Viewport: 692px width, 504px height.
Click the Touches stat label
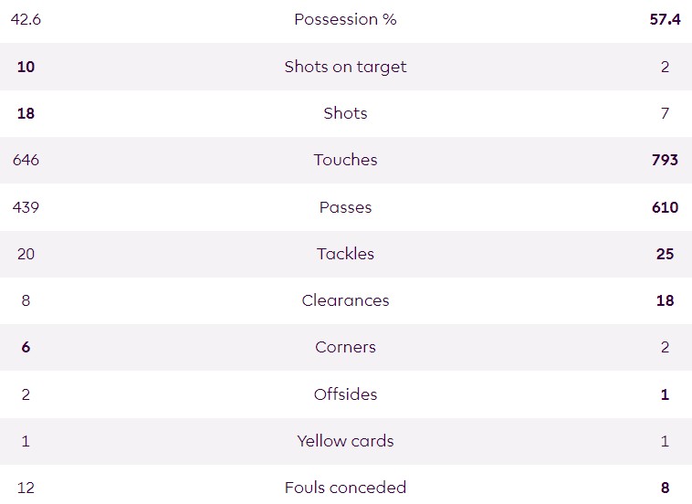click(345, 160)
